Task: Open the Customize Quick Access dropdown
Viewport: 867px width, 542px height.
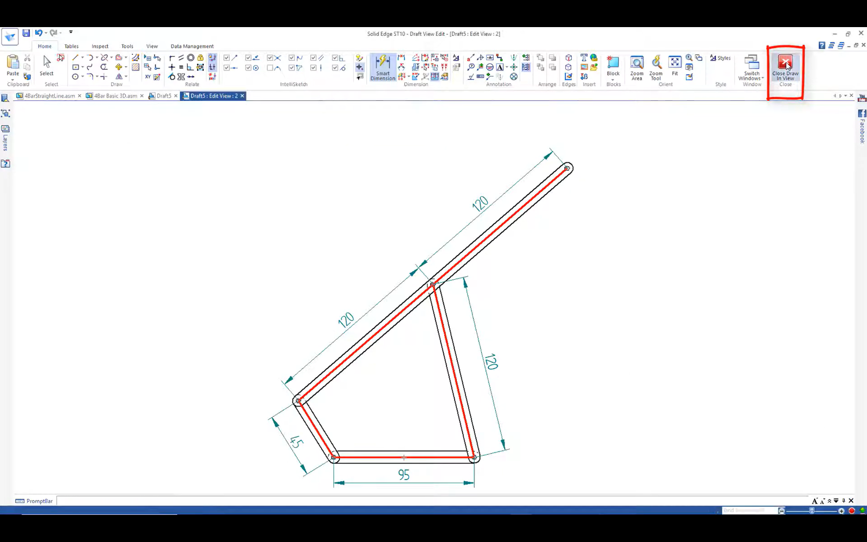Action: pos(71,32)
